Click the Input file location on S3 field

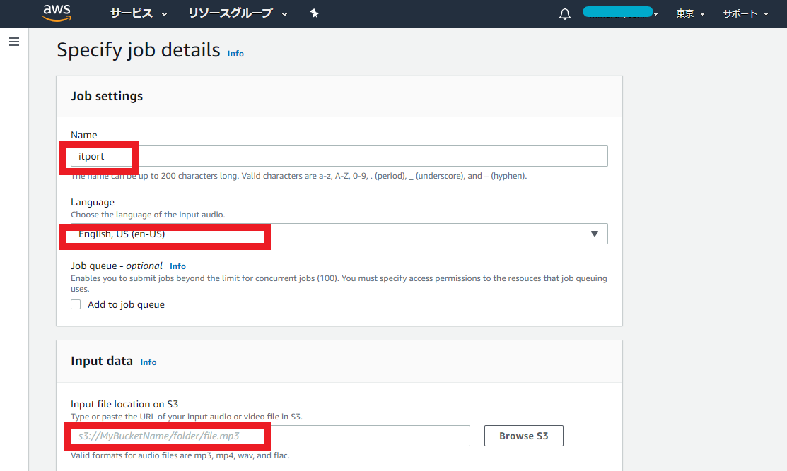(x=270, y=436)
